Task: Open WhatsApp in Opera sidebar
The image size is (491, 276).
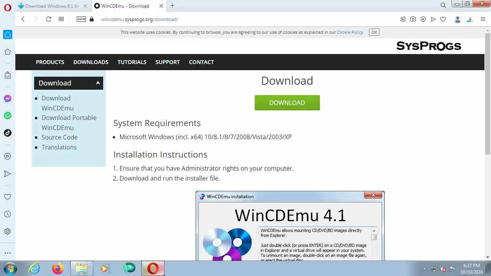Action: click(x=8, y=116)
